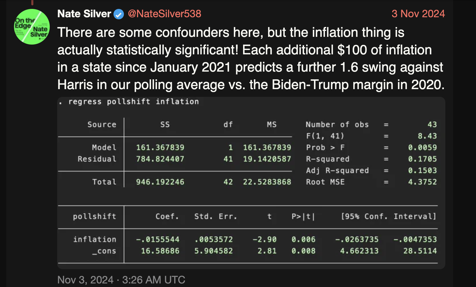The image size is (476, 287).
Task: Click the R-squared value 0.1705
Action: 422,159
